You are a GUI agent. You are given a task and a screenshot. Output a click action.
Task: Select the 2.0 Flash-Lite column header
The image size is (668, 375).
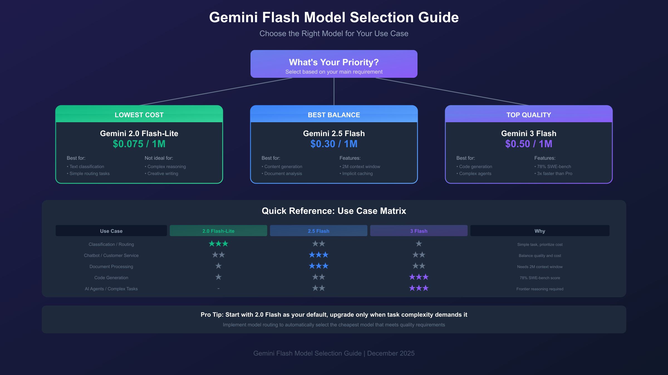tap(218, 231)
